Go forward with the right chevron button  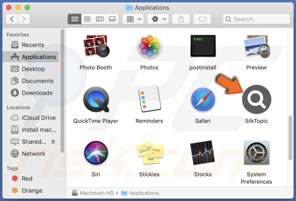[x=24, y=19]
